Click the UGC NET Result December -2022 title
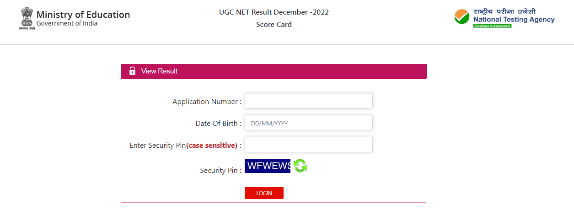This screenshot has height=218, width=574. 274,12
